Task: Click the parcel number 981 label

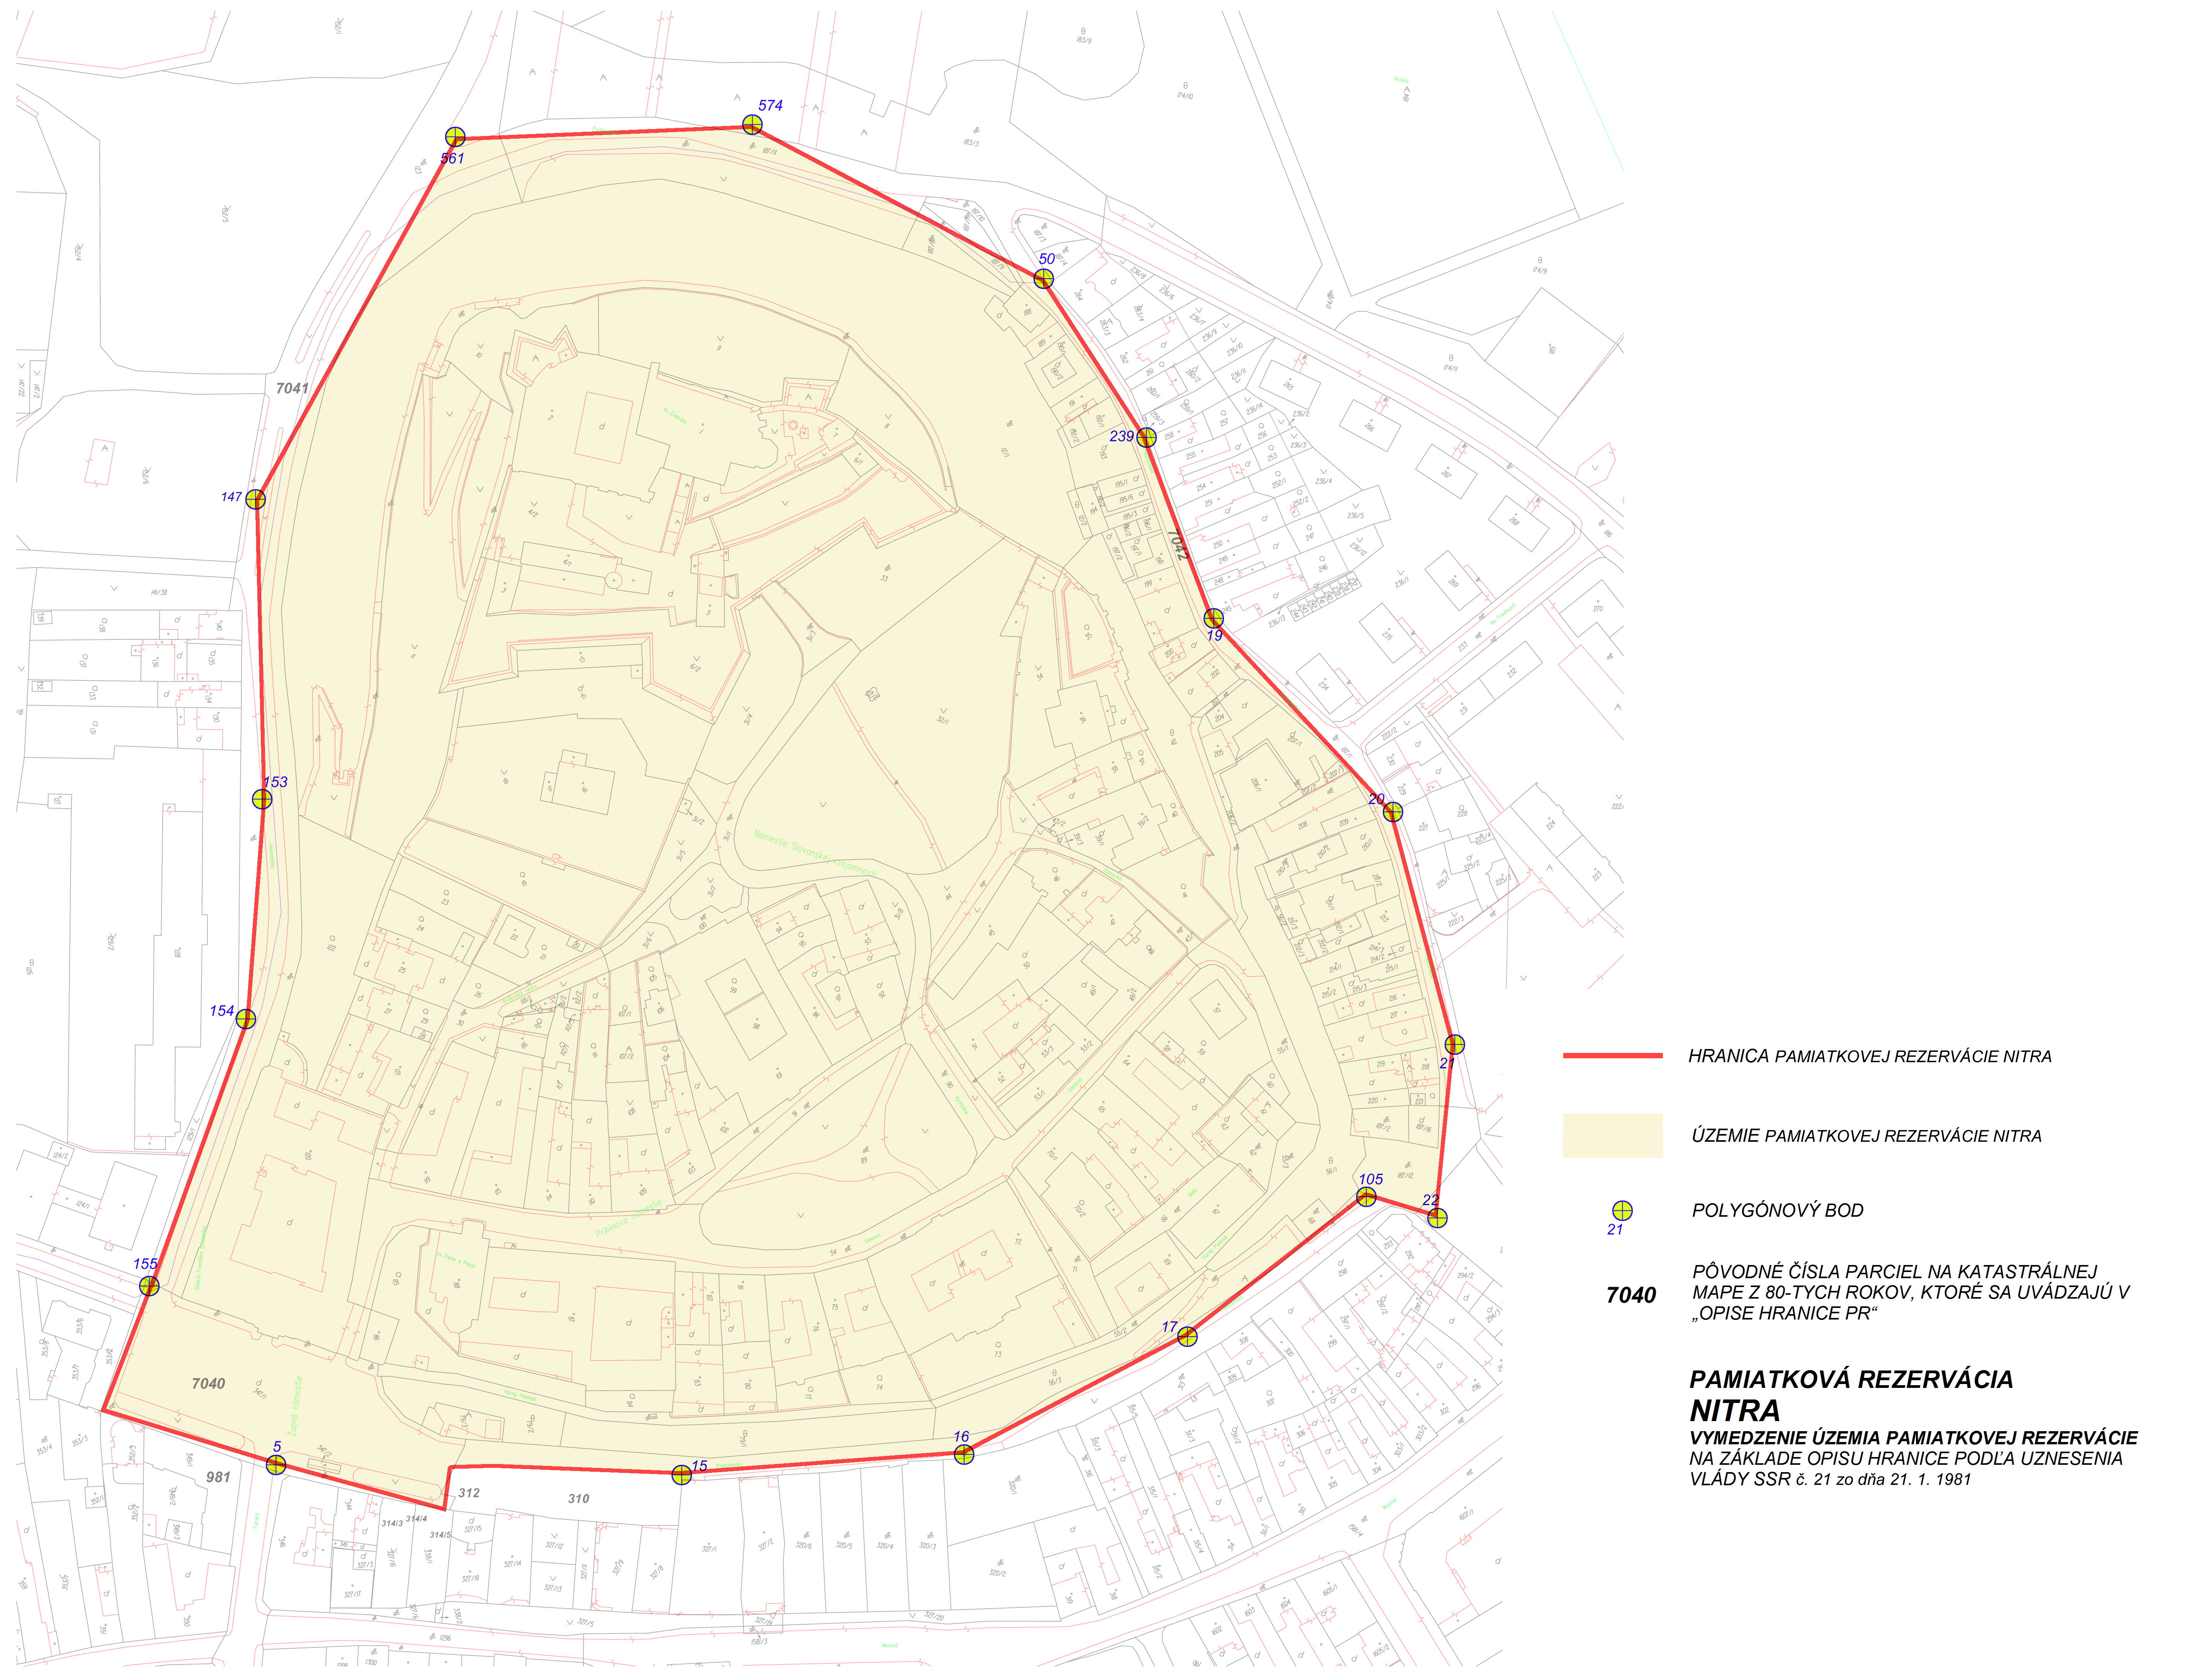Action: click(x=218, y=1478)
